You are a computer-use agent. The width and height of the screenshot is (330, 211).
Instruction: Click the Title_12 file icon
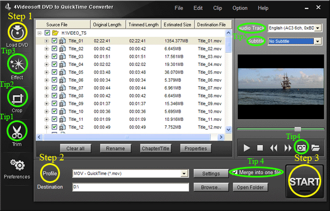click(63, 127)
